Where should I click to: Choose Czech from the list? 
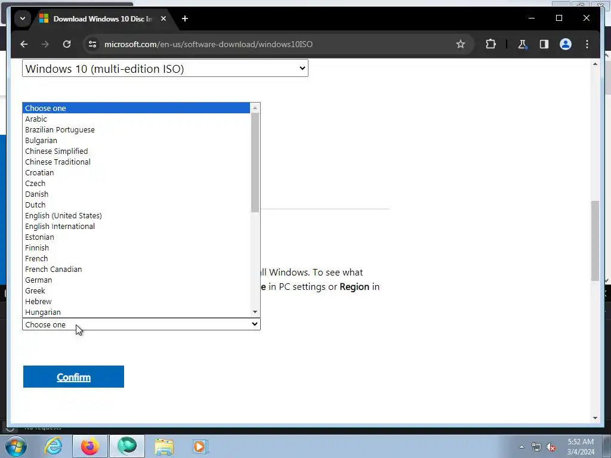(x=136, y=183)
